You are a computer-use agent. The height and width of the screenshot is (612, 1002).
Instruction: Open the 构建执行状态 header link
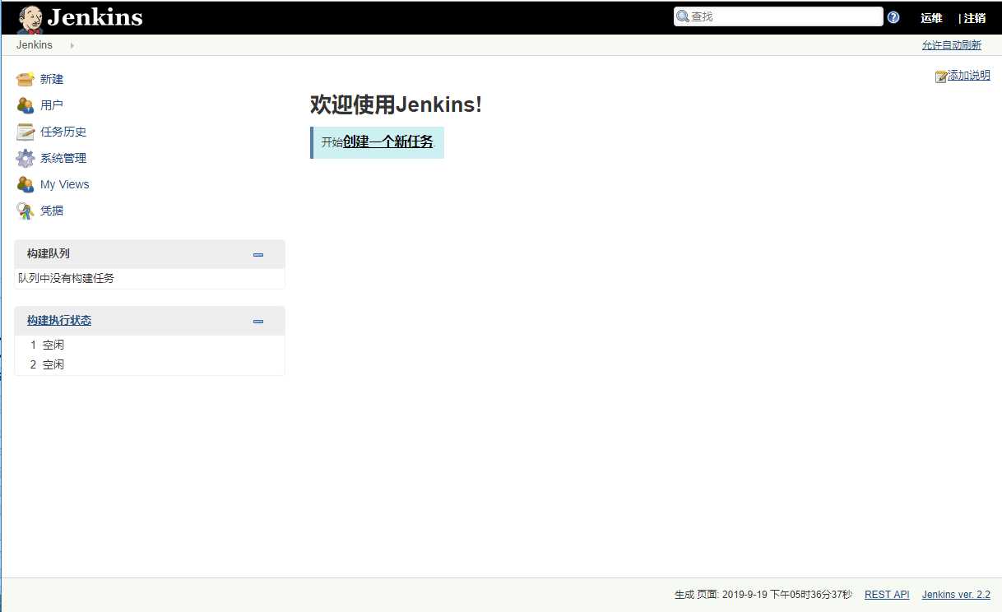[x=59, y=321]
